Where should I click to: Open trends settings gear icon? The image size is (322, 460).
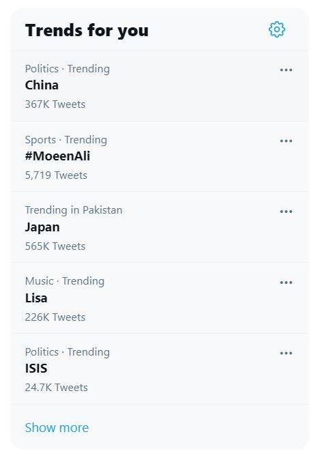pos(276,29)
